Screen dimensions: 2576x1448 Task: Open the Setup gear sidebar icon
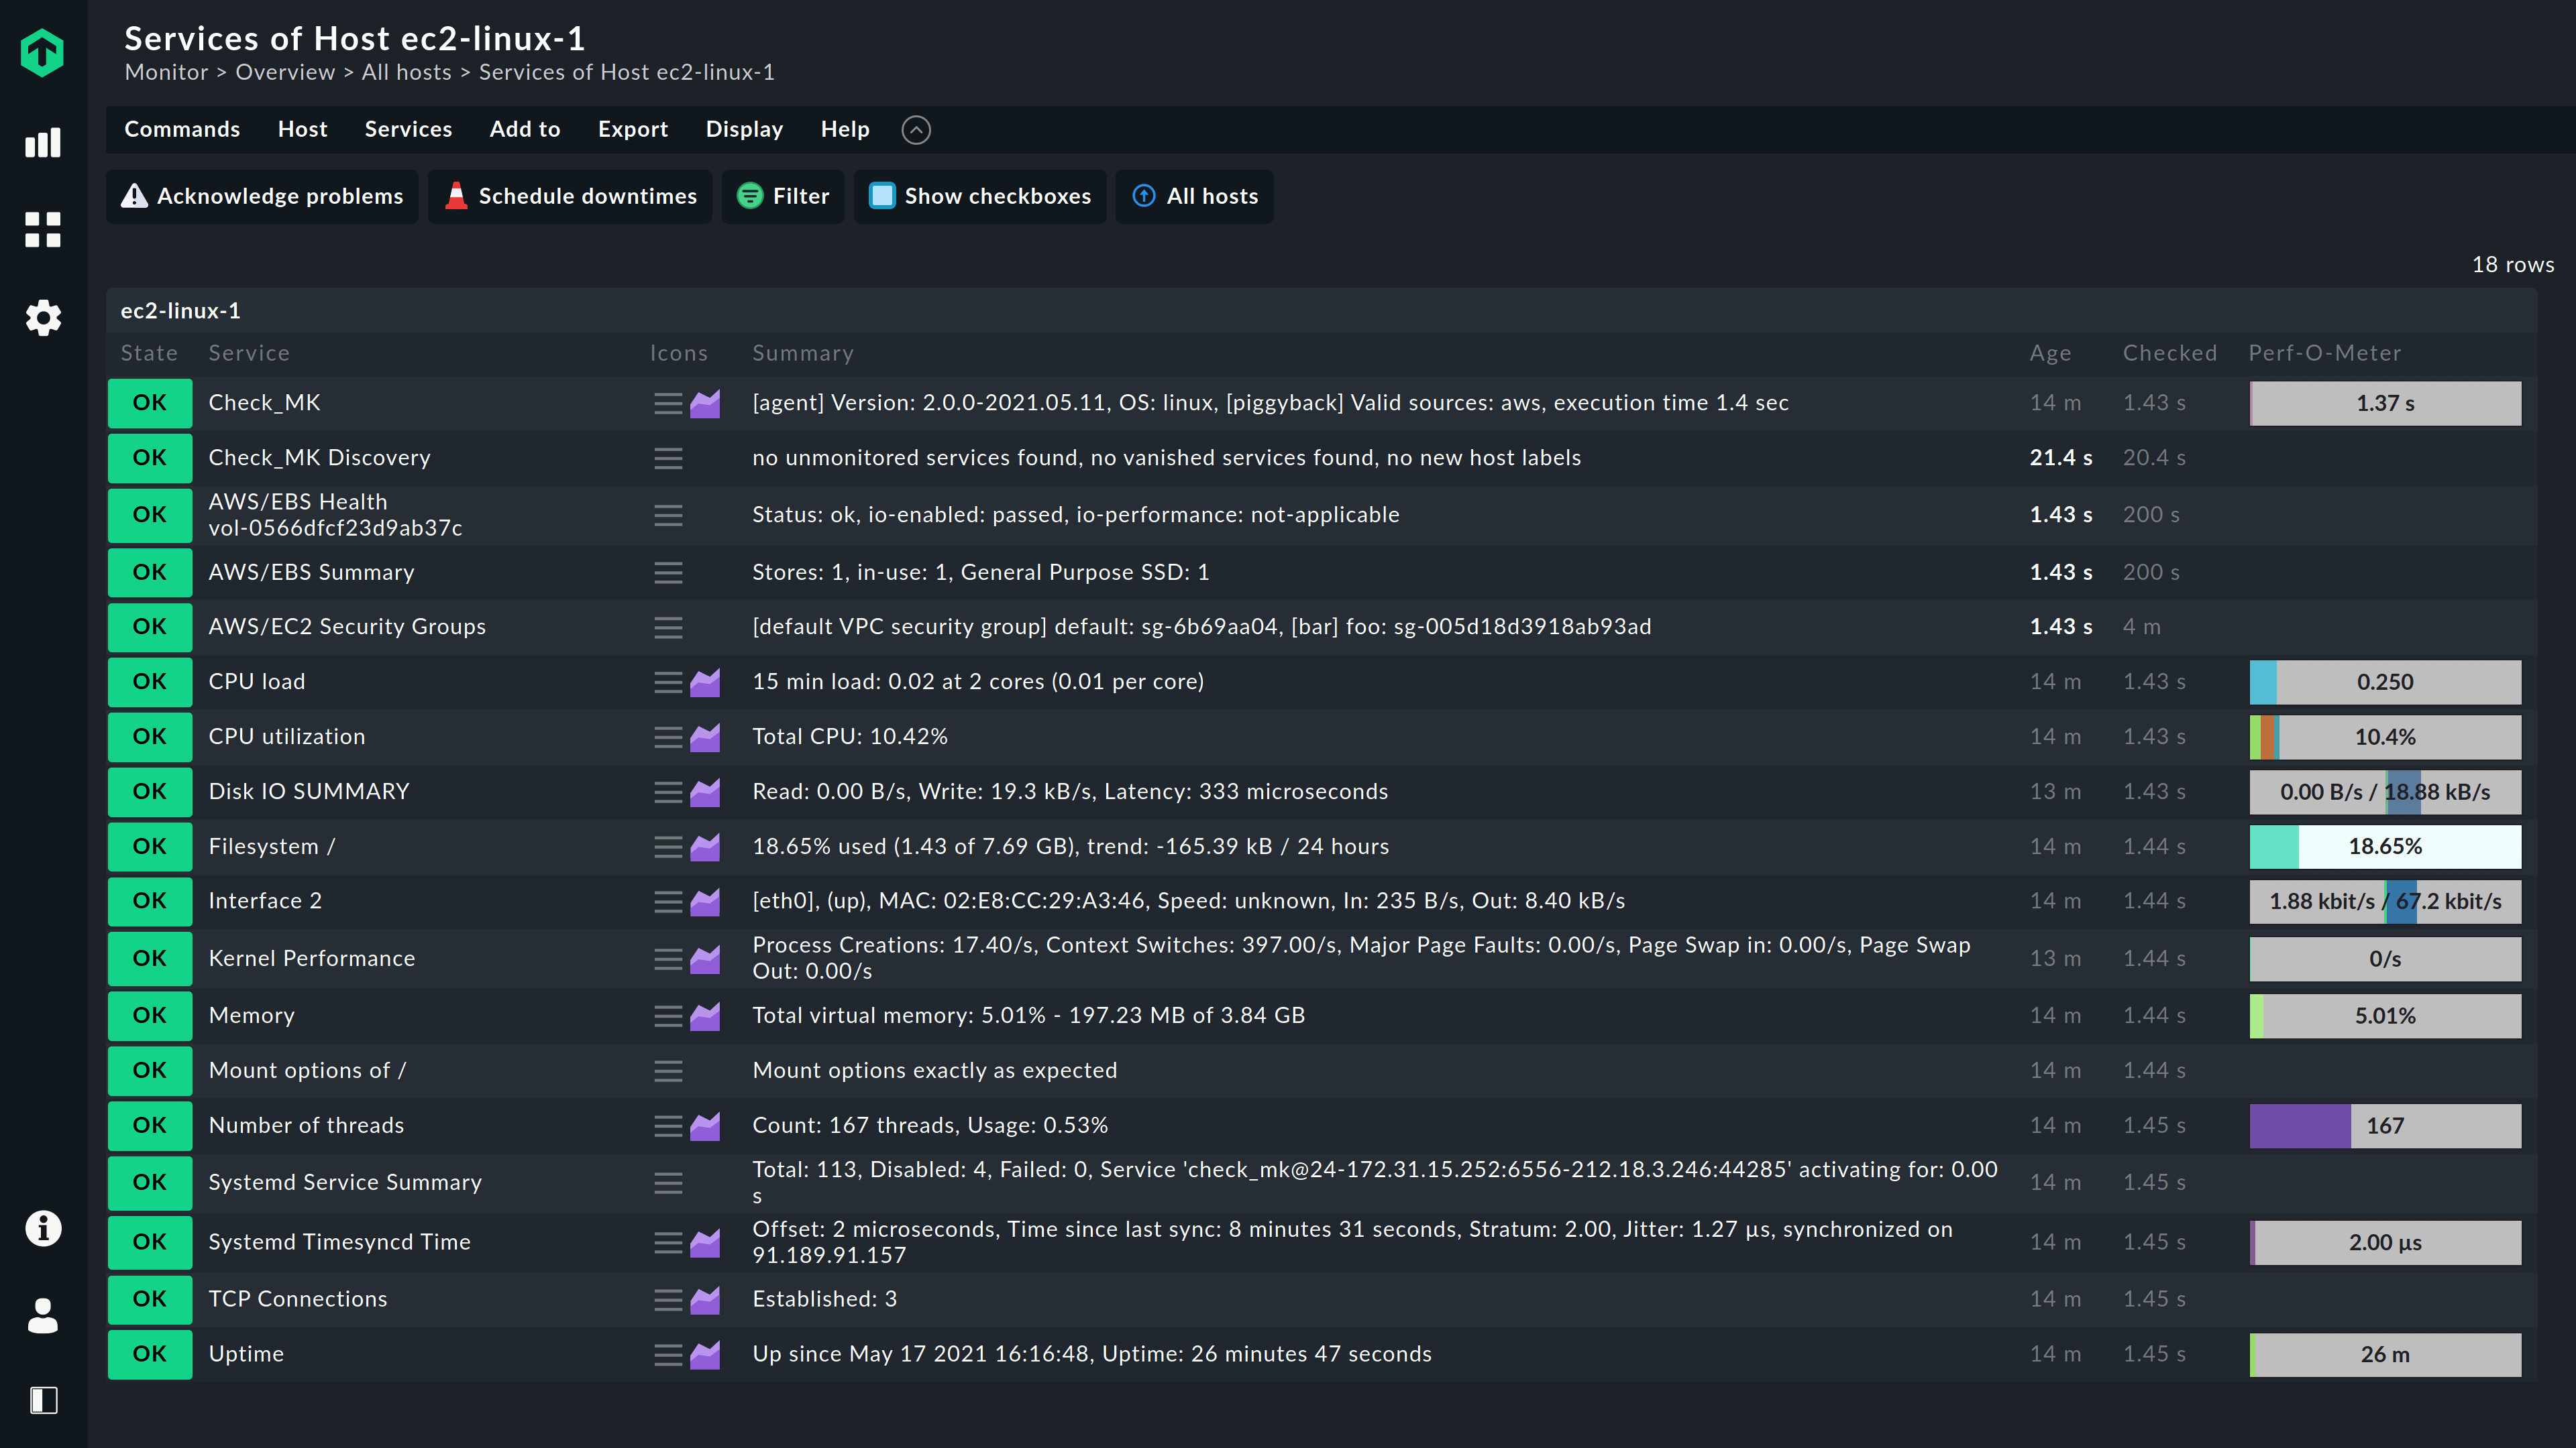pos(43,318)
